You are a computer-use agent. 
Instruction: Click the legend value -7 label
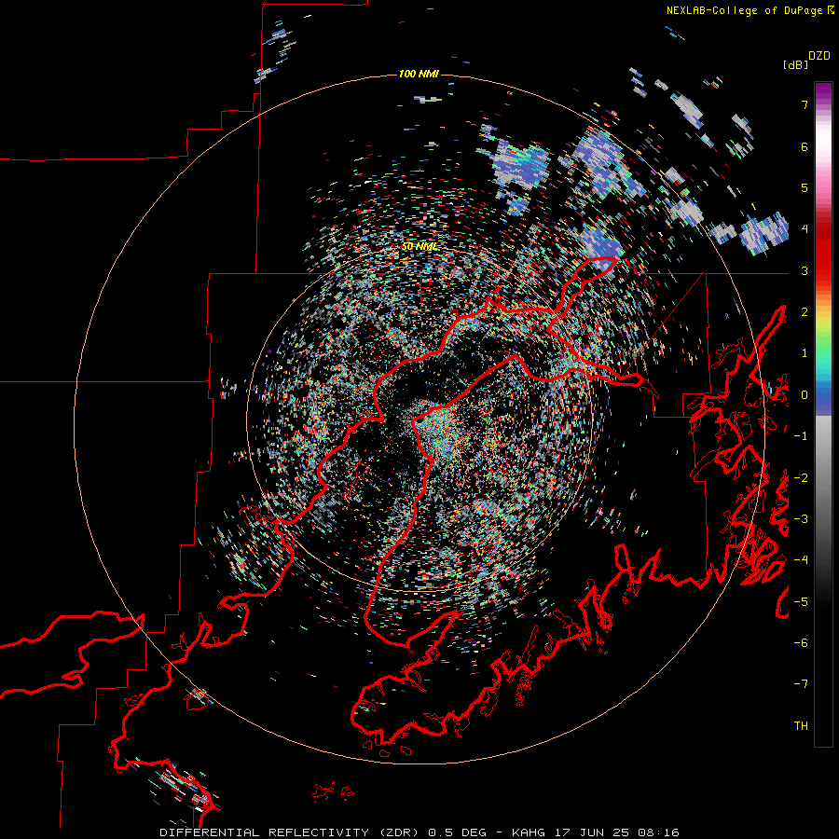[801, 684]
